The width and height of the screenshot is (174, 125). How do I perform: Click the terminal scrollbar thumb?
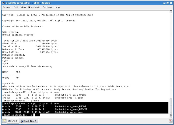(171, 105)
